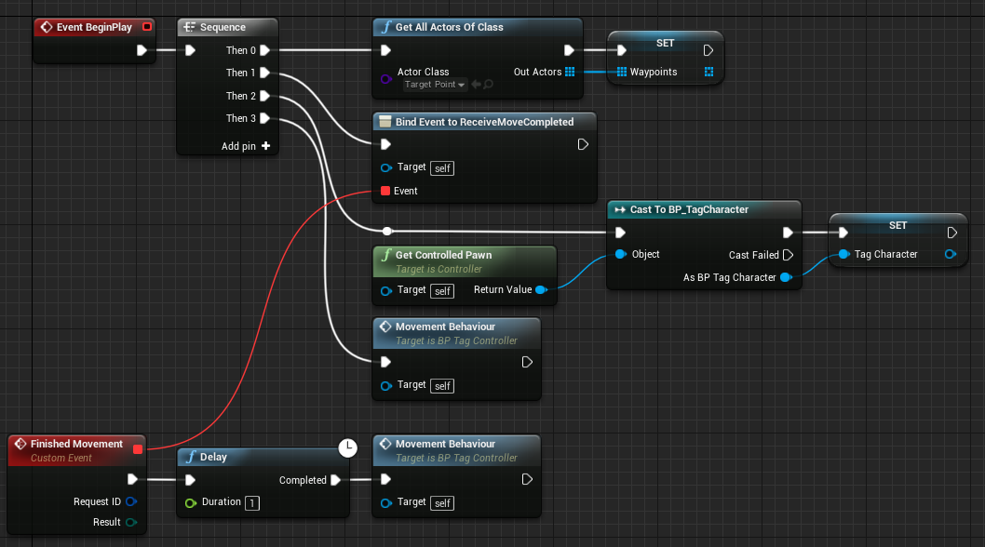Click the red Event delegate pin on Bind Event
This screenshot has height=547, width=985.
pos(386,191)
